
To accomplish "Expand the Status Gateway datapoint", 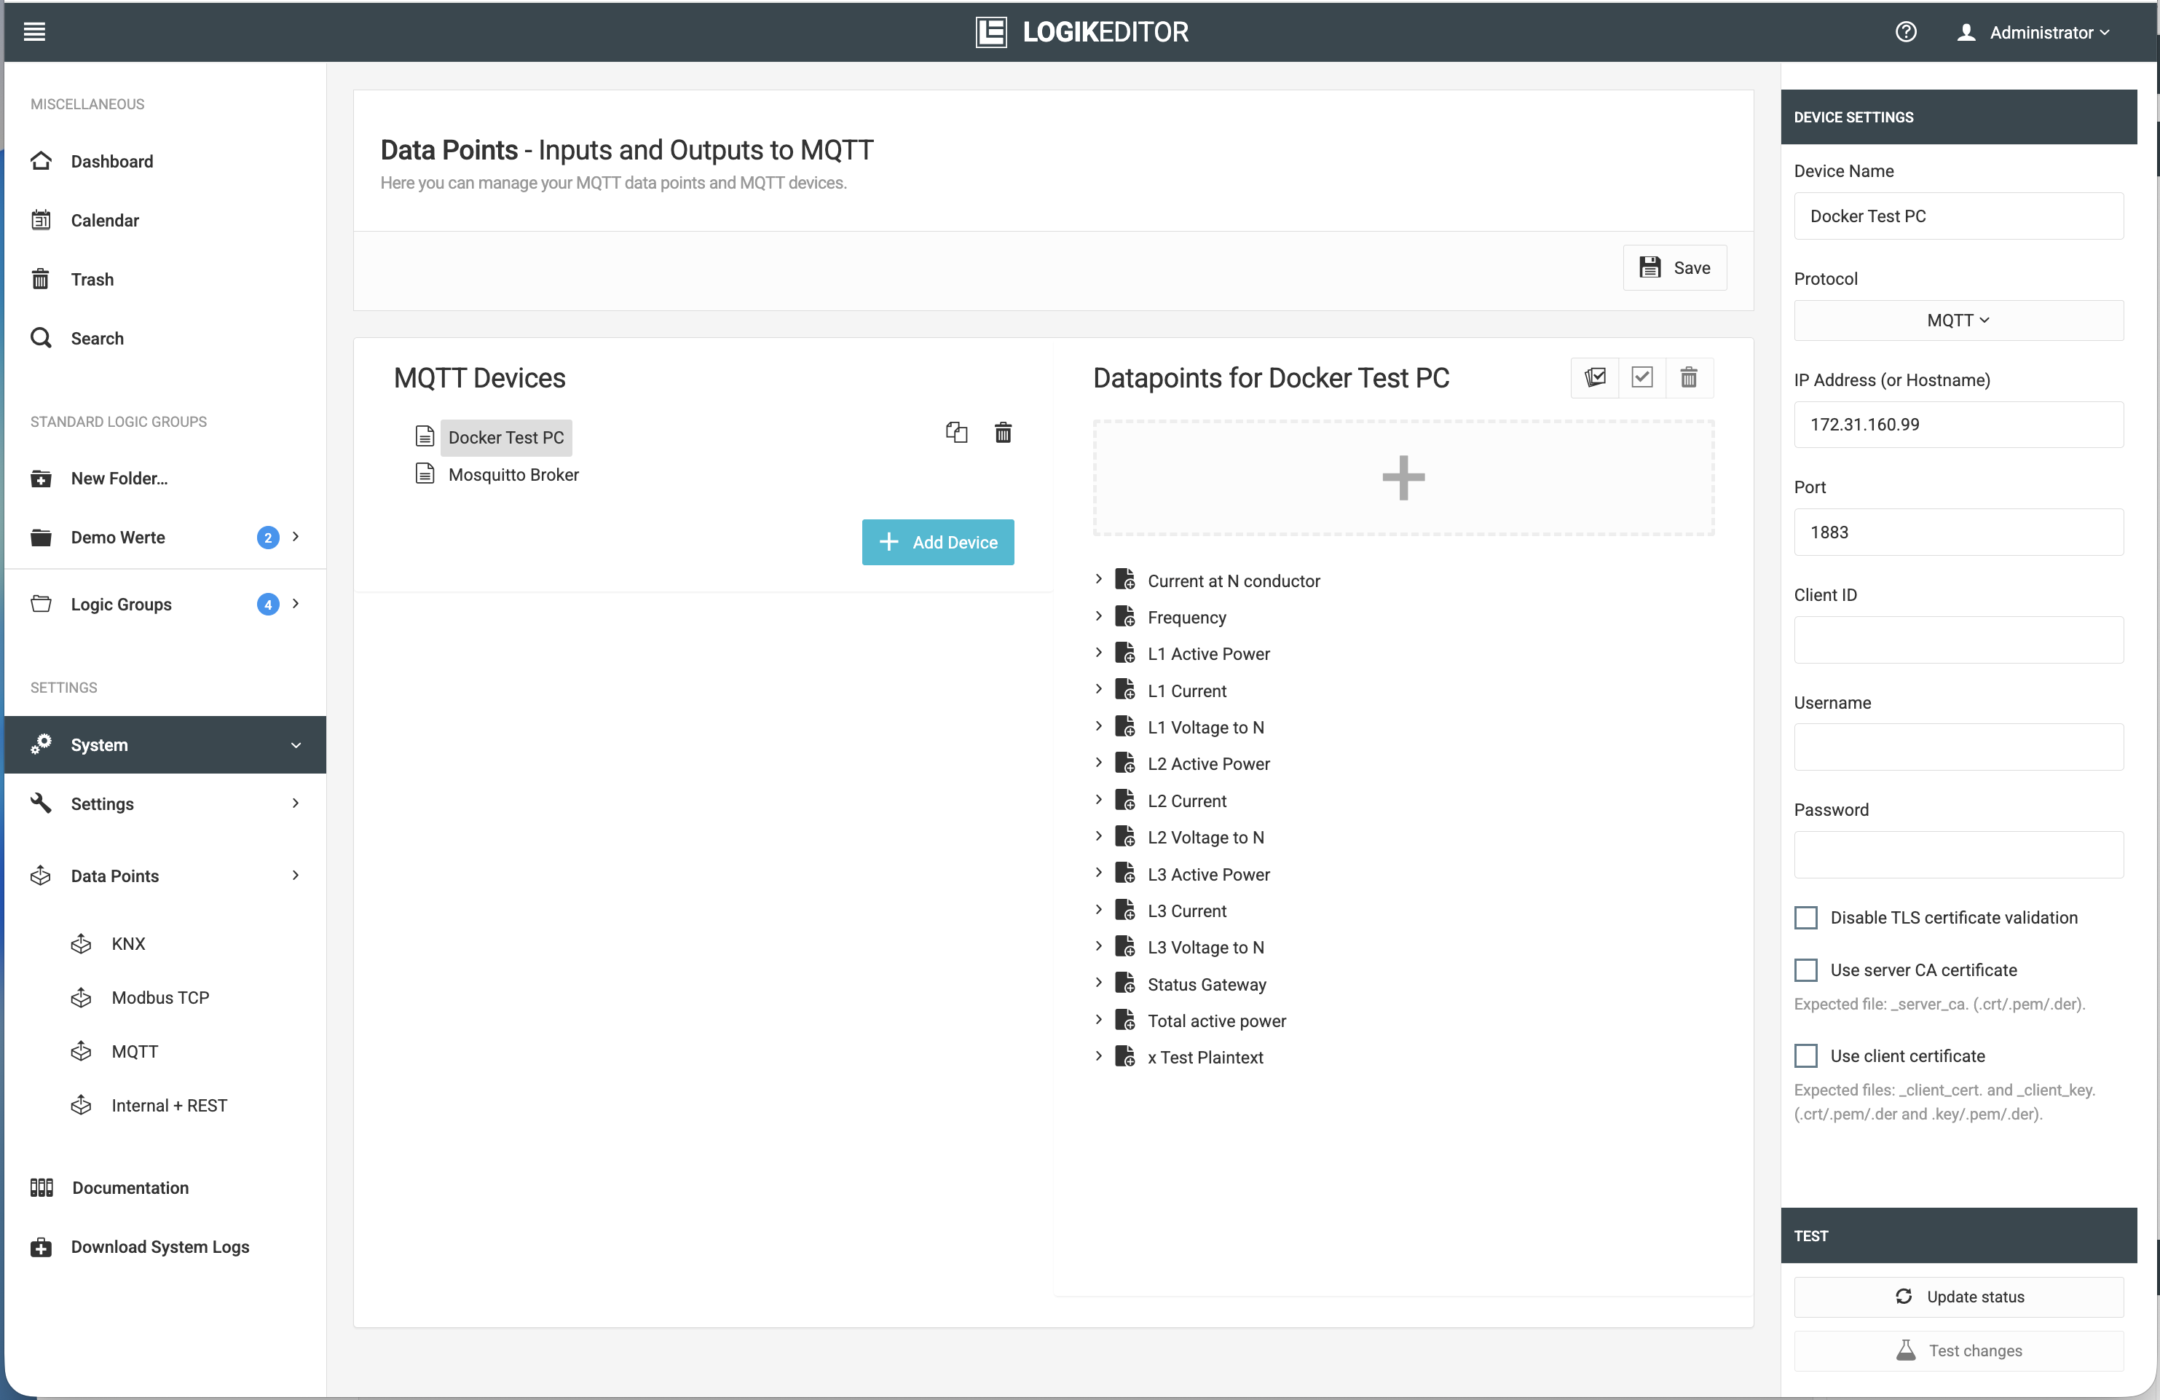I will 1098,983.
